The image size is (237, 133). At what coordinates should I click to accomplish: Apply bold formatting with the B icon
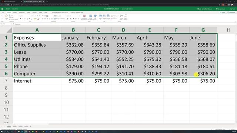pyautogui.click(x=20, y=19)
